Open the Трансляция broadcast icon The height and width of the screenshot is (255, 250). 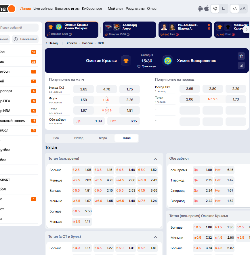click(x=139, y=66)
